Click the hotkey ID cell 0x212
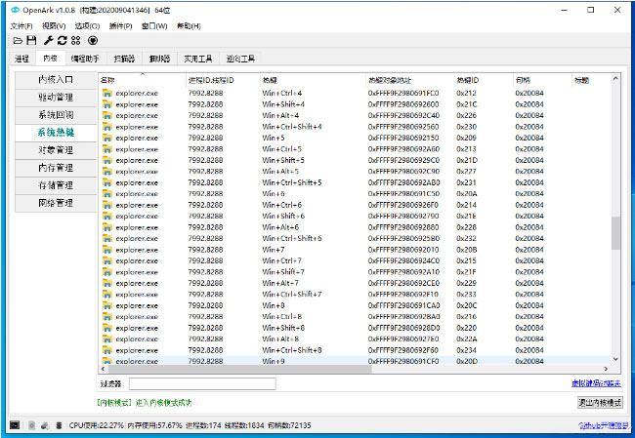Screen dimensions: 635x438 (x=467, y=94)
